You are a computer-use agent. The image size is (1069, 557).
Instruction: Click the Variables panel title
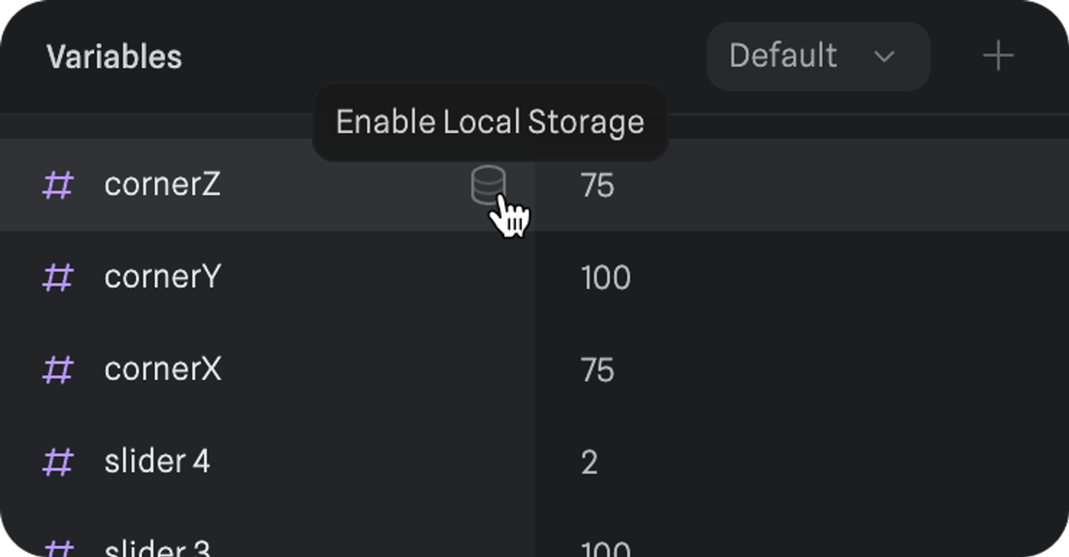114,57
